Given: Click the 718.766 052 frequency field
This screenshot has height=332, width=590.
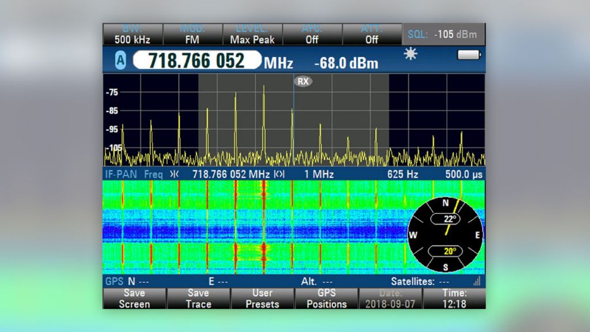Looking at the screenshot, I should [x=196, y=61].
